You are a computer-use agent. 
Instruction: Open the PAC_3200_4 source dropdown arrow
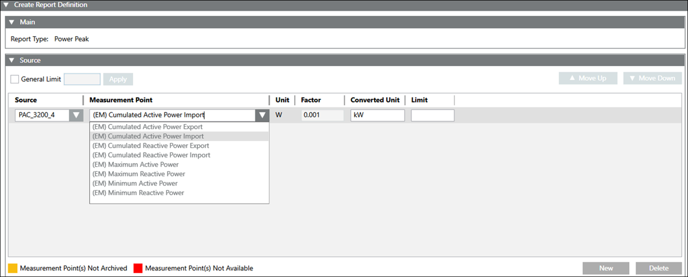(x=76, y=115)
